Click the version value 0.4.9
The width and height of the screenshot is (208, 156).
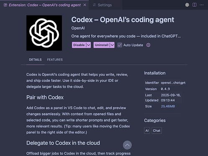[x=165, y=89]
